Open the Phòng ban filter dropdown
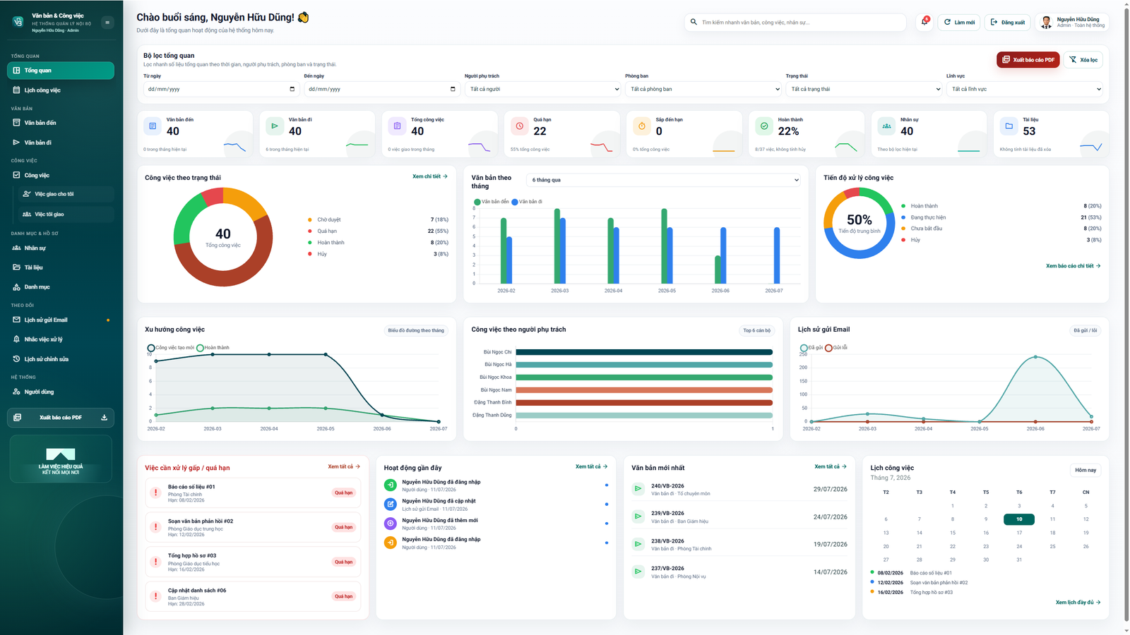 pyautogui.click(x=703, y=89)
